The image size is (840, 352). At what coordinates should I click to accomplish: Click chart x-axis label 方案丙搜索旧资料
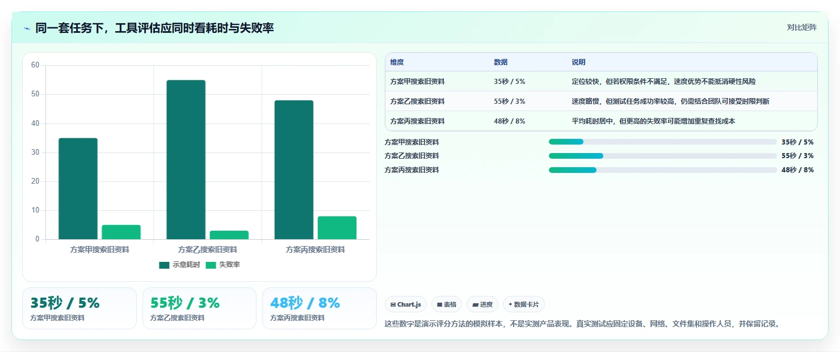(x=315, y=249)
